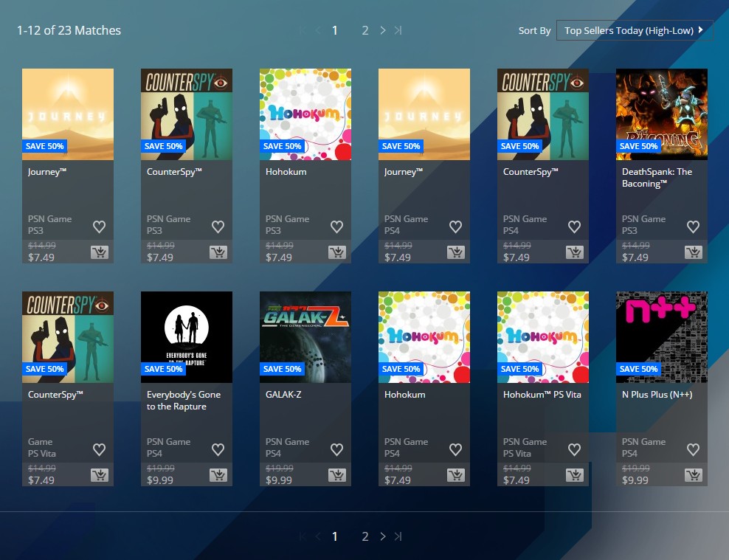Go to next page using top arrow
This screenshot has width=729, height=560.
pos(382,30)
